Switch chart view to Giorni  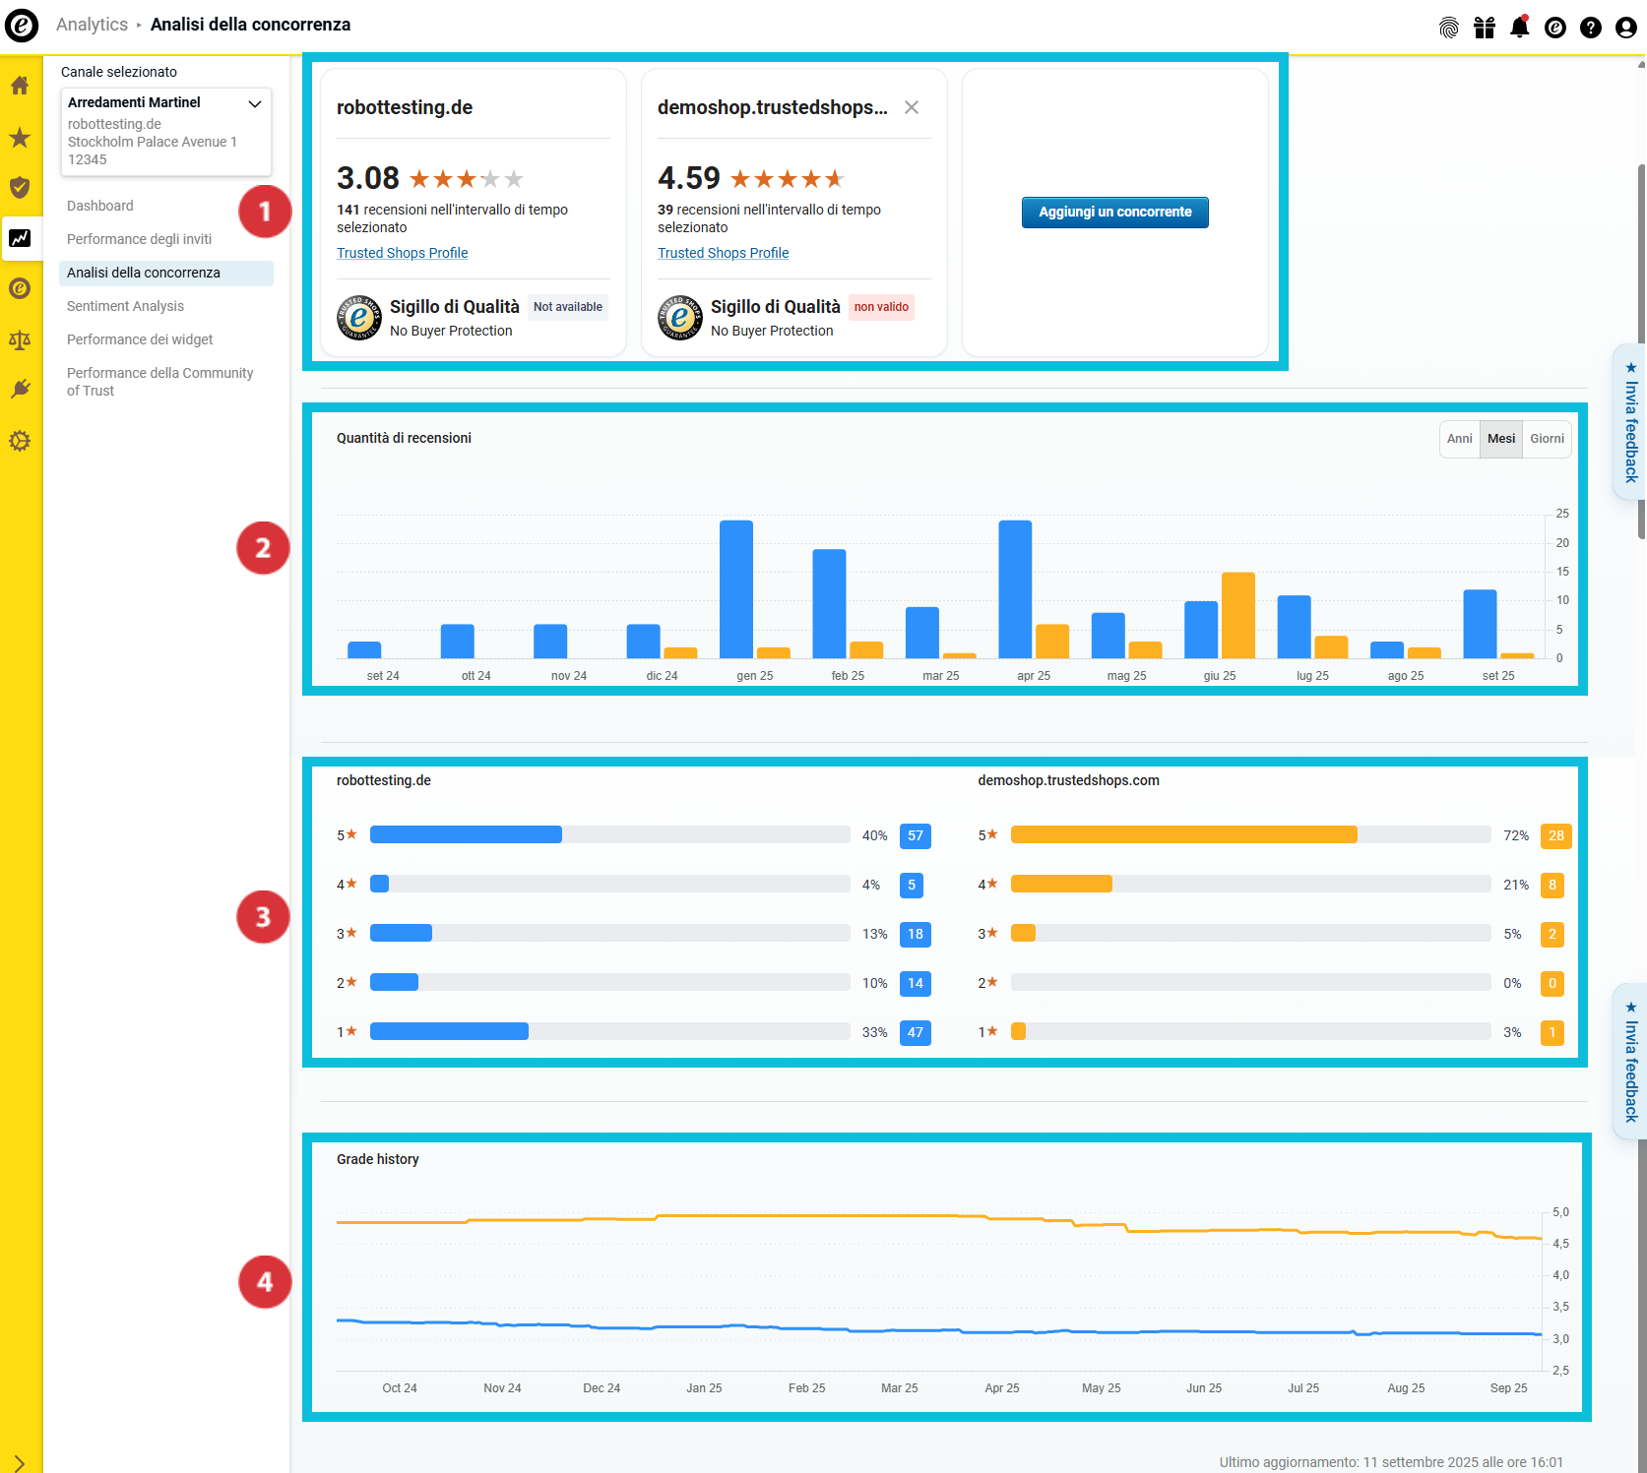point(1547,439)
